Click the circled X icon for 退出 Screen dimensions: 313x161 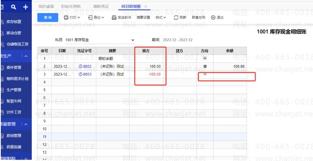[x=213, y=17]
